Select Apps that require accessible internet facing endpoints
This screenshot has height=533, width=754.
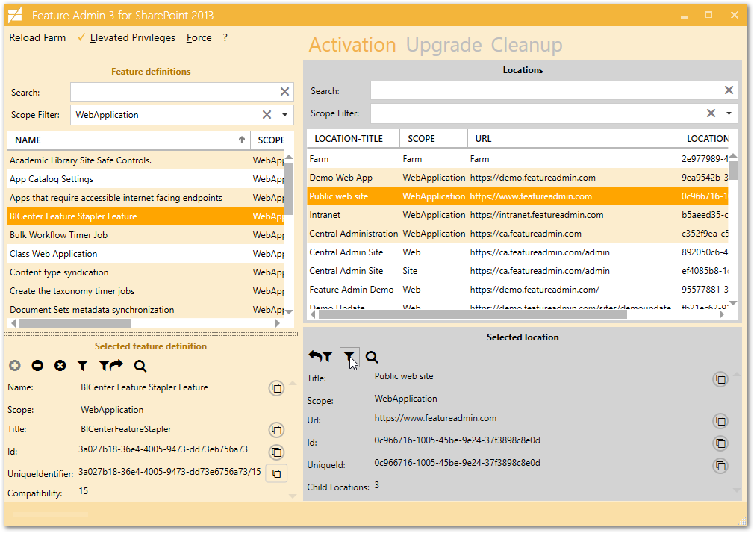click(x=146, y=198)
